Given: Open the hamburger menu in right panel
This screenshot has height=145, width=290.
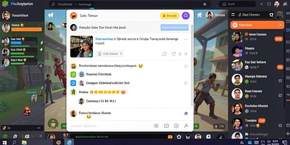Looking at the screenshot, I should click(233, 15).
